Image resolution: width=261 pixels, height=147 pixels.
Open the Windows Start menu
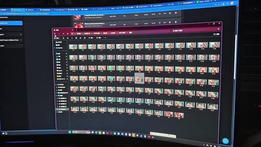point(70,132)
